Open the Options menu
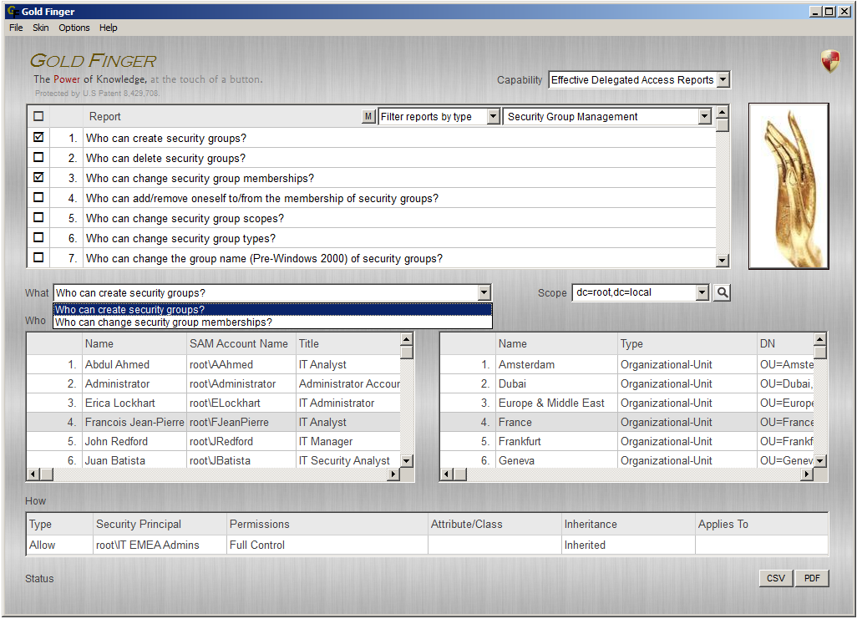Viewport: 857px width, 619px height. click(x=74, y=28)
